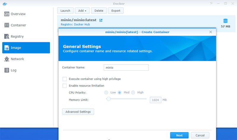Click the General Settings heading
This screenshot has height=140, width=237.
coord(82,47)
